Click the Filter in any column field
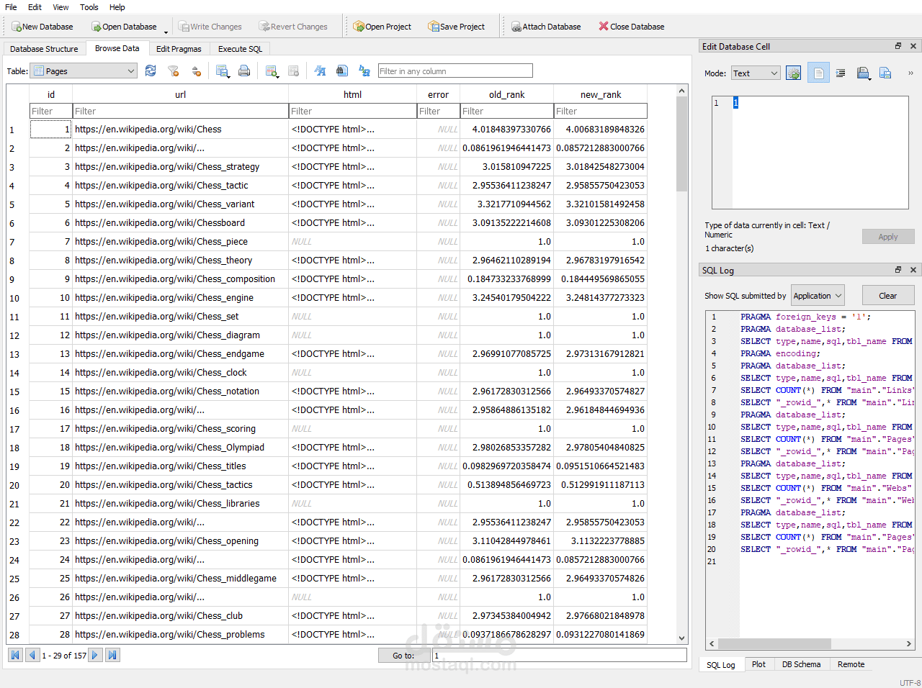This screenshot has height=688, width=922. pyautogui.click(x=455, y=71)
